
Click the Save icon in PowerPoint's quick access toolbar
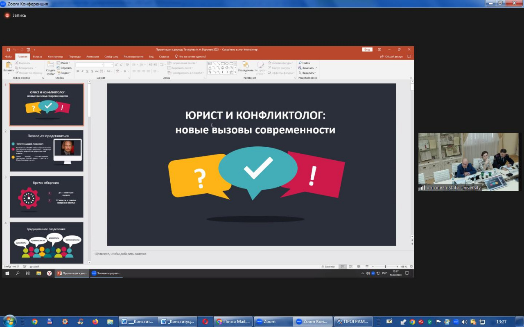pyautogui.click(x=8, y=49)
